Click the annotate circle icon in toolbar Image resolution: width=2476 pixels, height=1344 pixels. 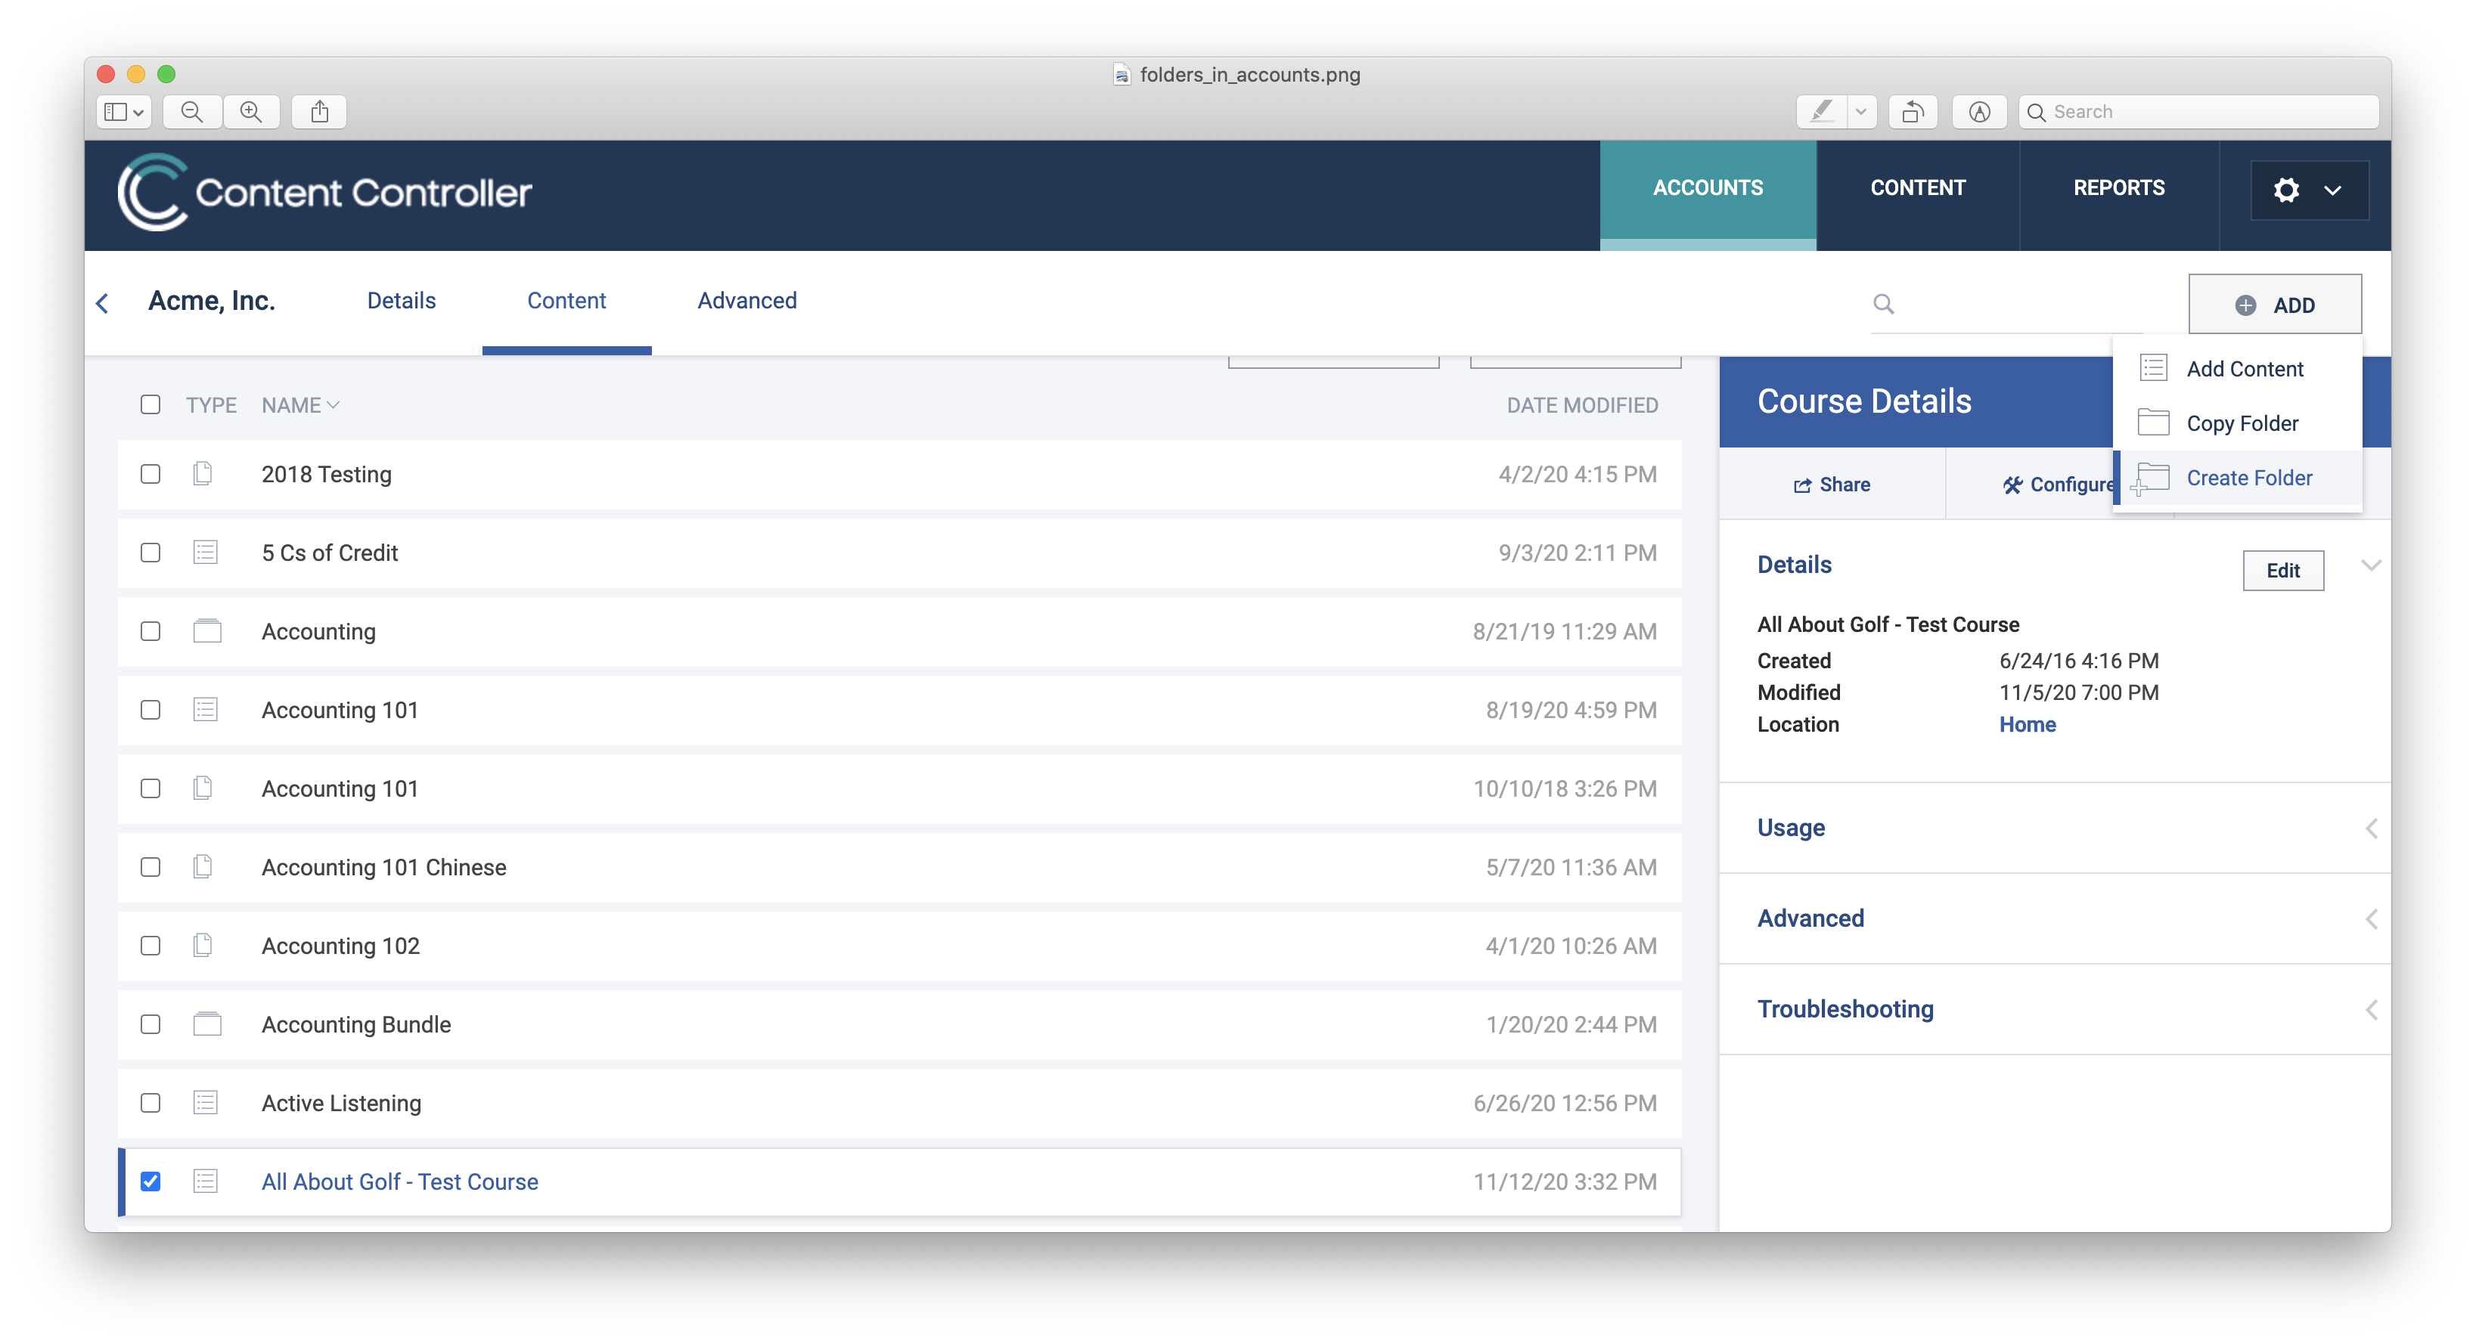pos(1979,111)
